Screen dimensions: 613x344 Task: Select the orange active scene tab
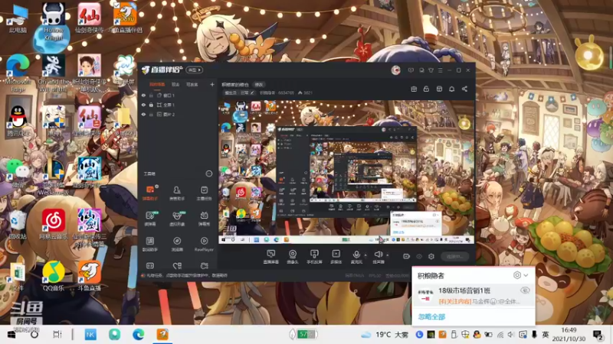click(x=157, y=84)
